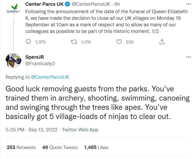Click the @Frantically2 handle
The height and width of the screenshot is (159, 193).
pos(40,63)
